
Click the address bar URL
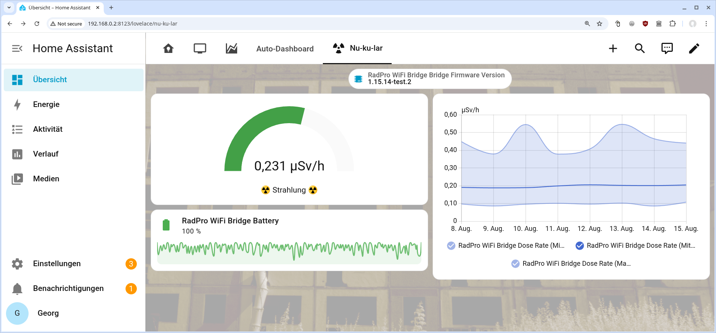pos(133,24)
